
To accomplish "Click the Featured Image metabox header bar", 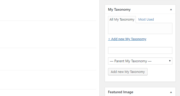I will pos(140,92).
